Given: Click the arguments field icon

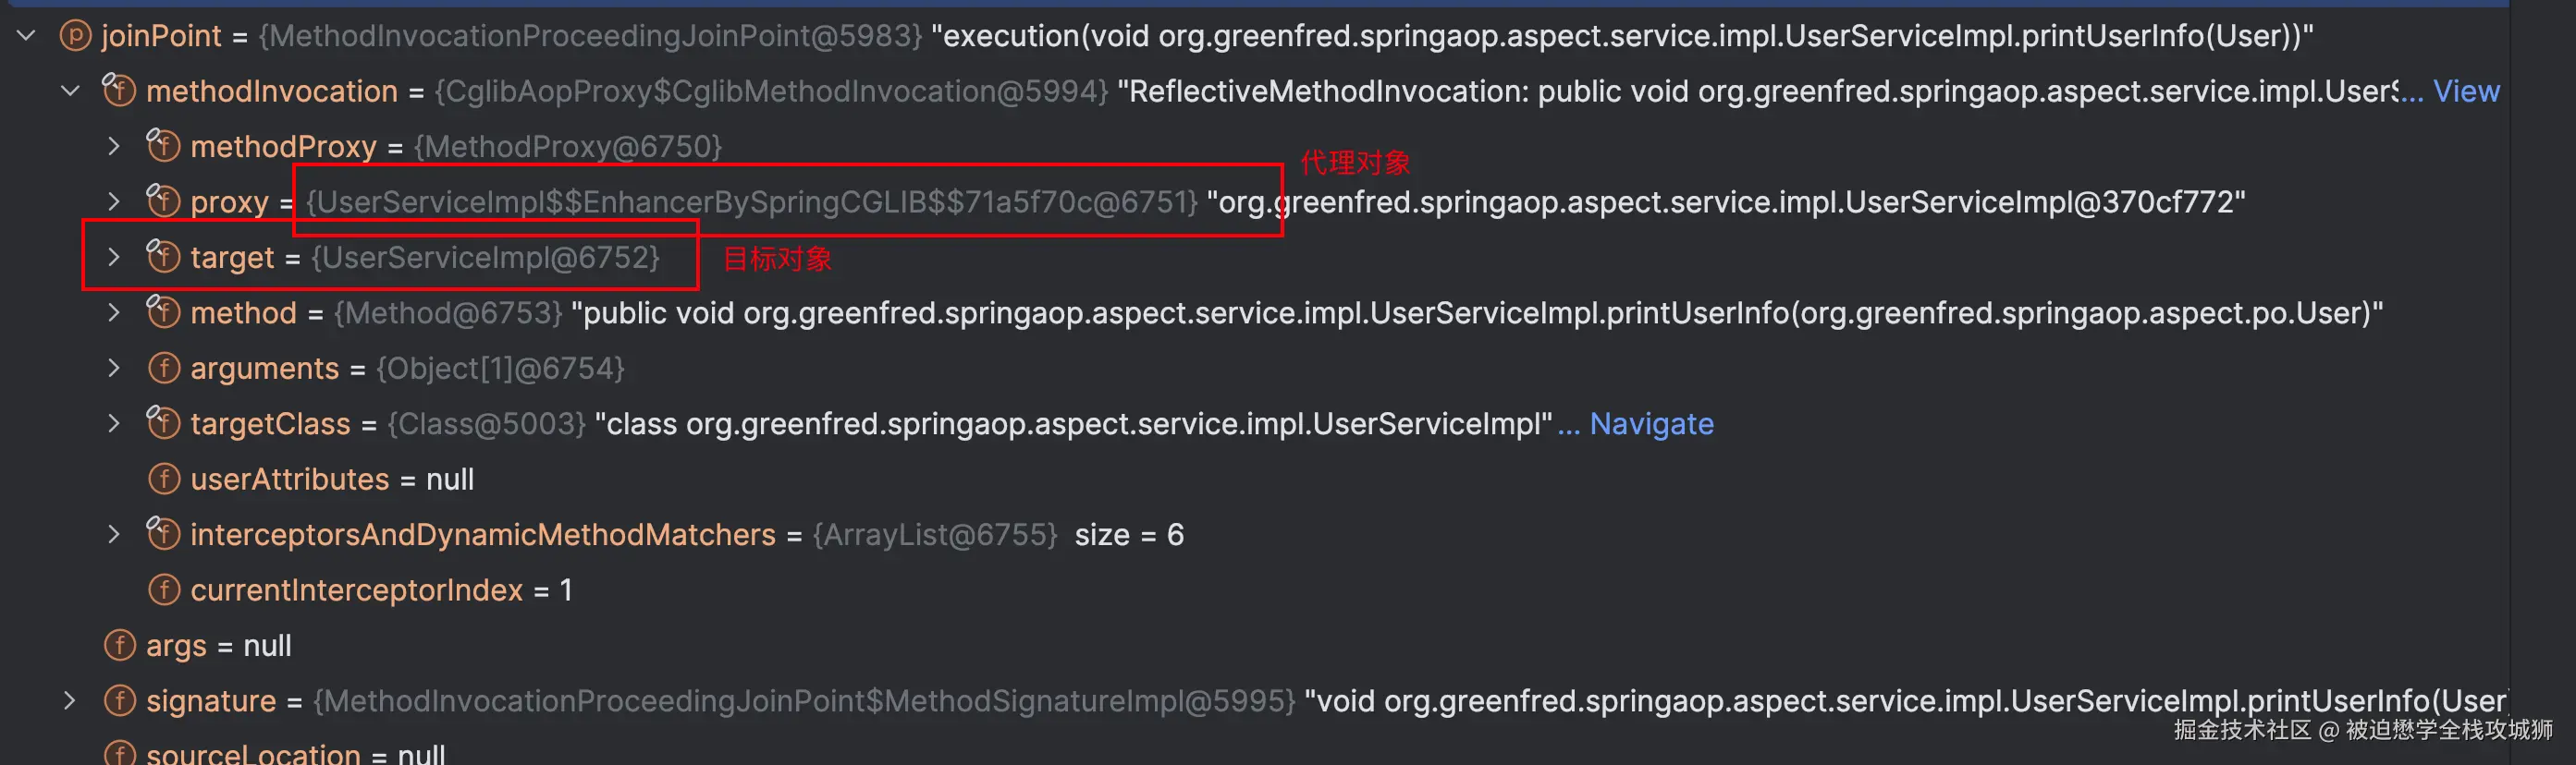Looking at the screenshot, I should pos(163,369).
